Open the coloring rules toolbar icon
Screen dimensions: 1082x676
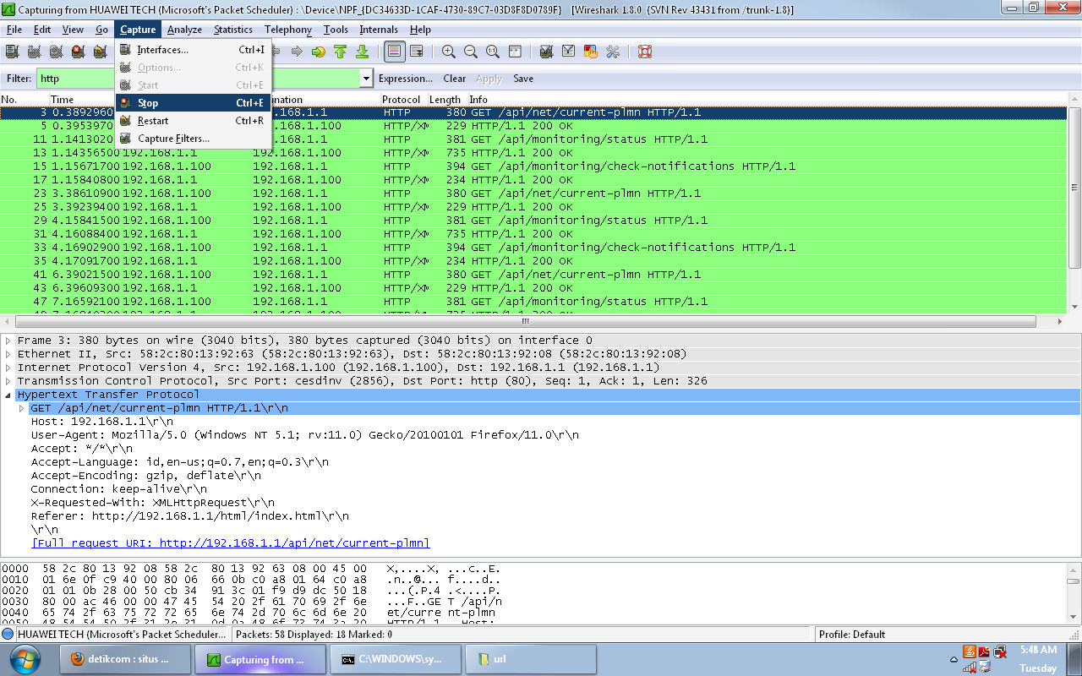click(591, 52)
